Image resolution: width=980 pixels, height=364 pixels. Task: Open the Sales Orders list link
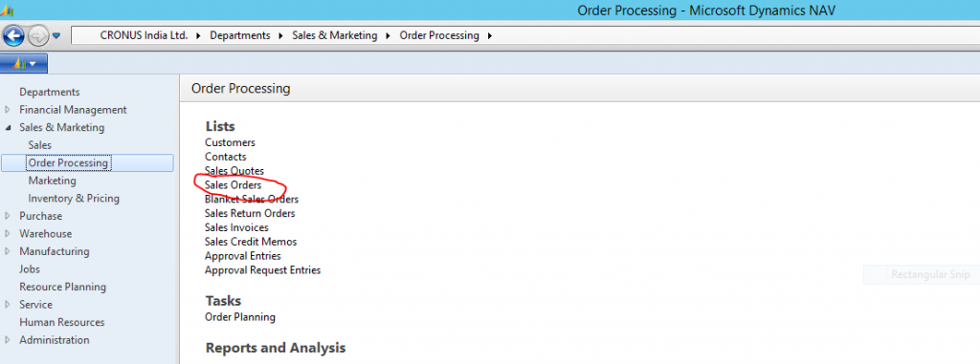pyautogui.click(x=234, y=185)
